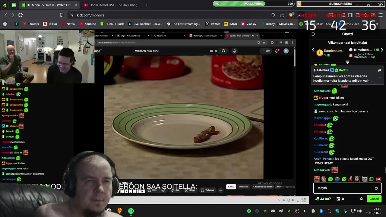The width and height of the screenshot is (386, 217).
Task: Click Raadonkant... top gifter name
Action: click(335, 51)
